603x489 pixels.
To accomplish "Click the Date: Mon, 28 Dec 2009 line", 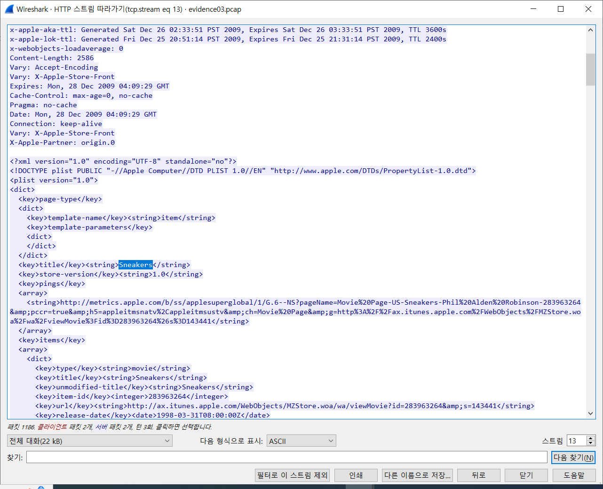I will 83,114.
